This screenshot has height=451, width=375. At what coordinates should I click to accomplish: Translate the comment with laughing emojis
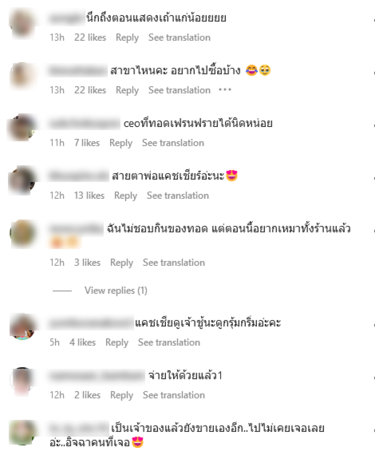(x=179, y=90)
